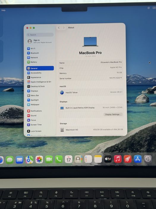The width and height of the screenshot is (156, 209).
Task: Open Reminders from the Dock
Action: (x=88, y=159)
